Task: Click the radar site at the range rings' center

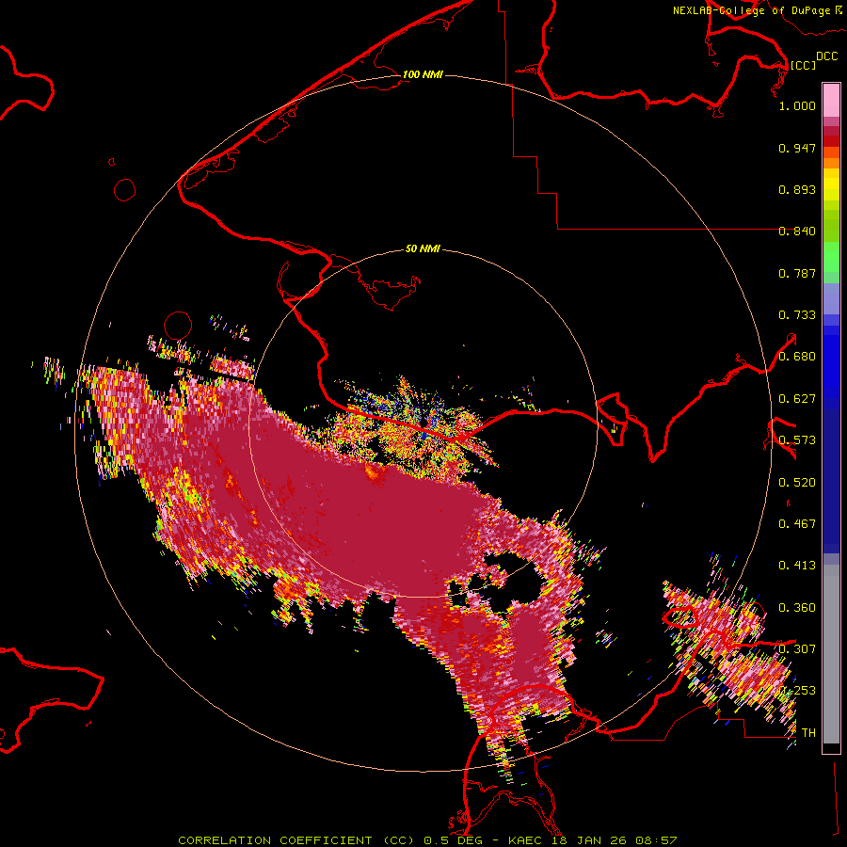Action: point(423,423)
